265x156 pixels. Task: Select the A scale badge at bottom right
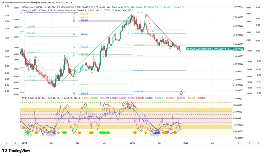point(238,143)
